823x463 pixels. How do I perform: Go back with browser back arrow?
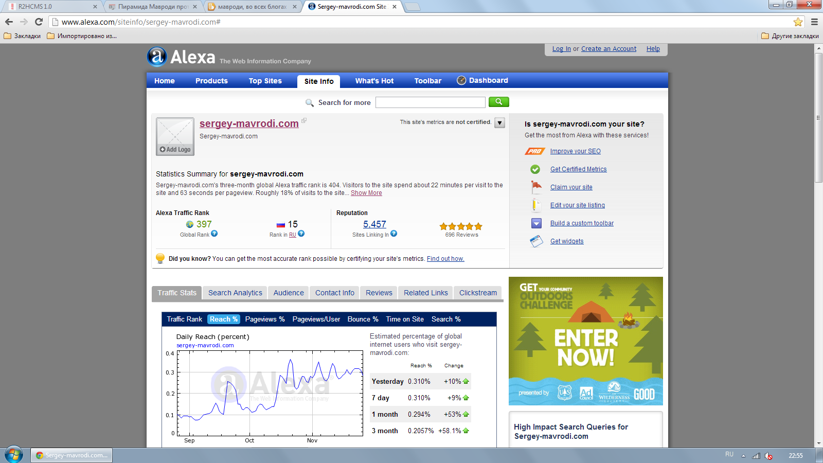[x=9, y=22]
